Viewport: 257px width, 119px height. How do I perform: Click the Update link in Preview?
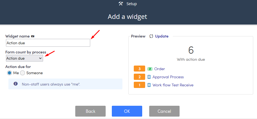click(x=162, y=36)
